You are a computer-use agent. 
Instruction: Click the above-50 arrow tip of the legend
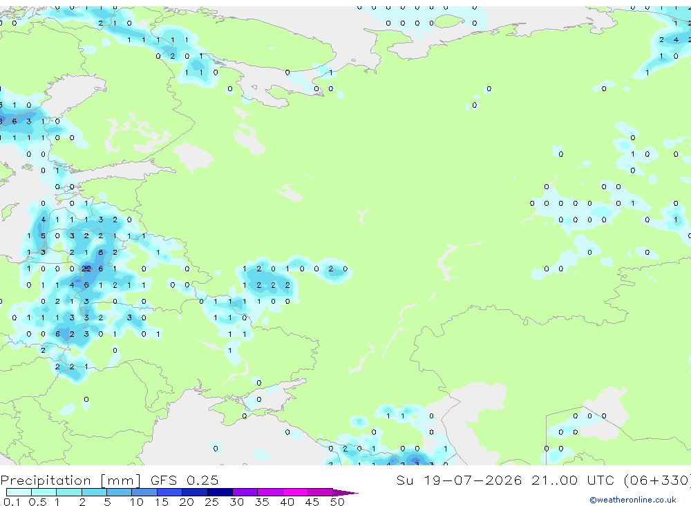[x=345, y=493]
